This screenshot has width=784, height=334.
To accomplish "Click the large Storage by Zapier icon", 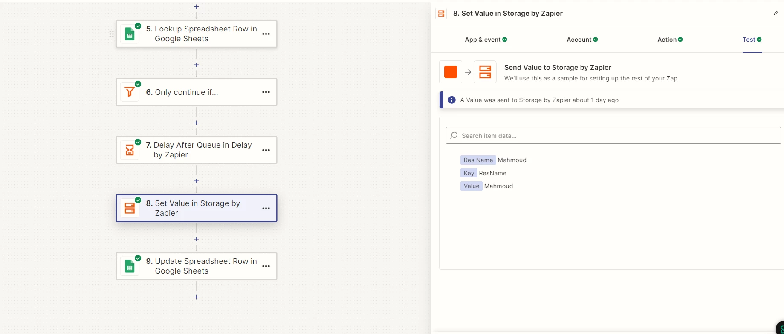I will click(485, 72).
